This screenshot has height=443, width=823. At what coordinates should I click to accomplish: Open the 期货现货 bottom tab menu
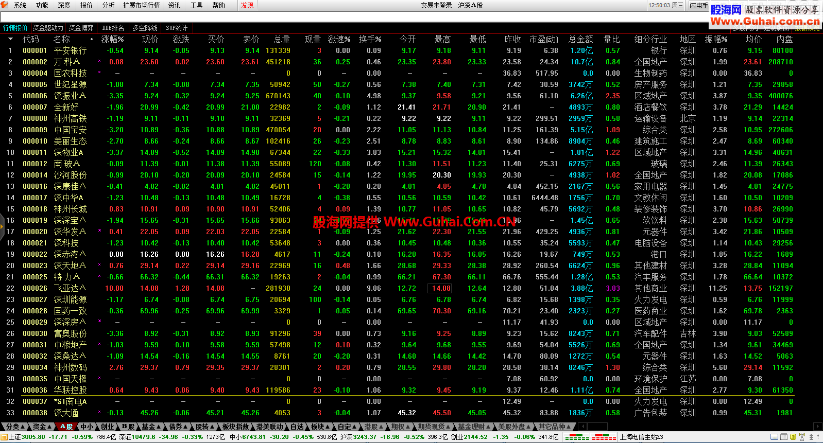tap(434, 427)
